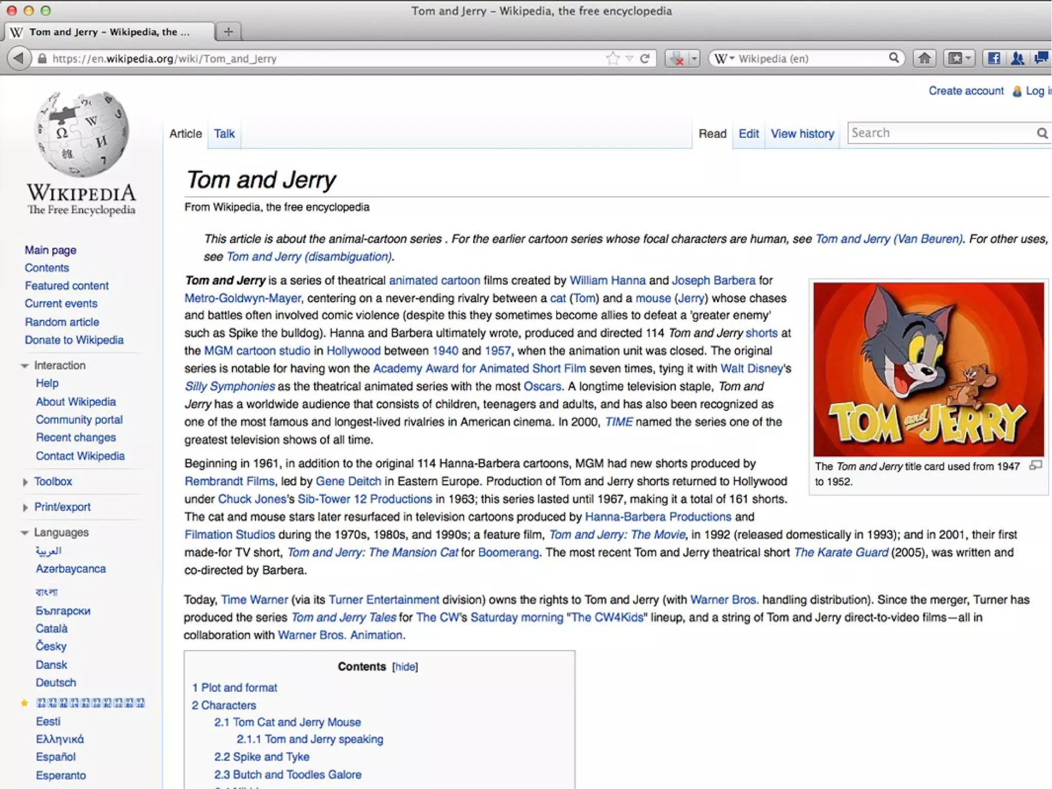1052x789 pixels.
Task: Open Featured content sidebar link
Action: [x=67, y=286]
